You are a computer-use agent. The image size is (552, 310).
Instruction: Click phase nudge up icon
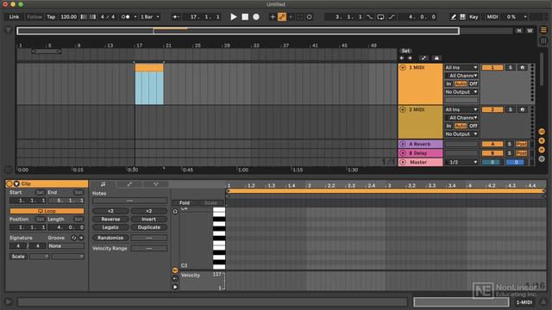pos(92,17)
